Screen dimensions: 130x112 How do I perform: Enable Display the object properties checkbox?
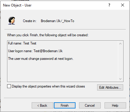coord(9,86)
